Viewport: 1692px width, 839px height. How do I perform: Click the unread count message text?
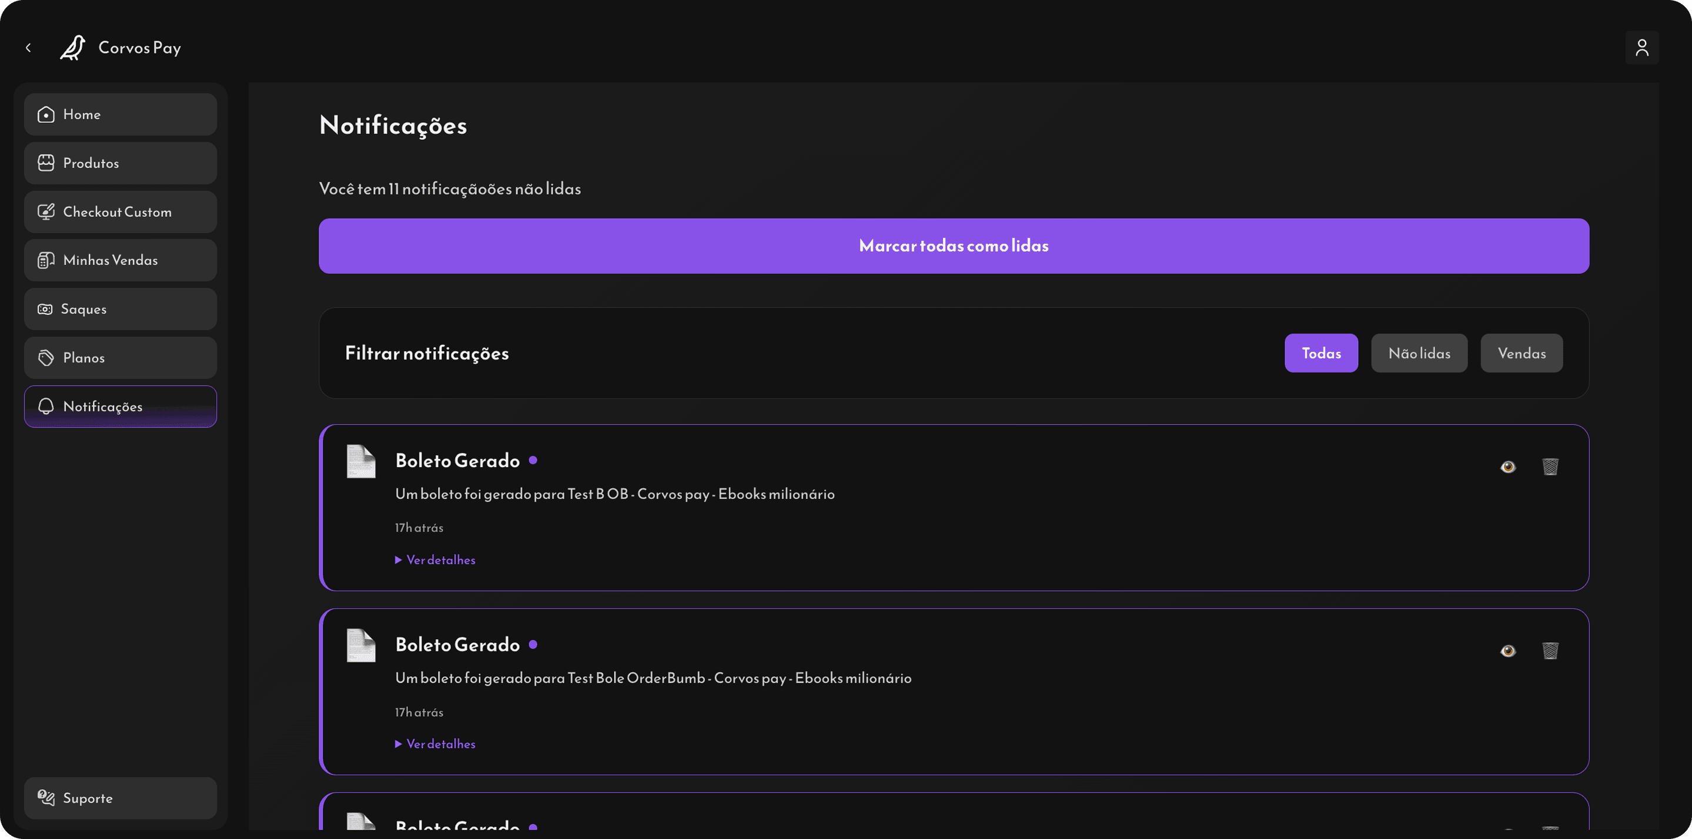coord(450,189)
